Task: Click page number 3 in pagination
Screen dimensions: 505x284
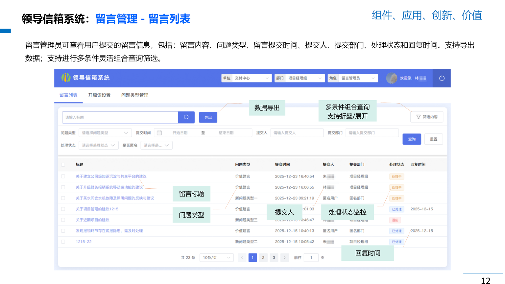Action: pos(274,258)
